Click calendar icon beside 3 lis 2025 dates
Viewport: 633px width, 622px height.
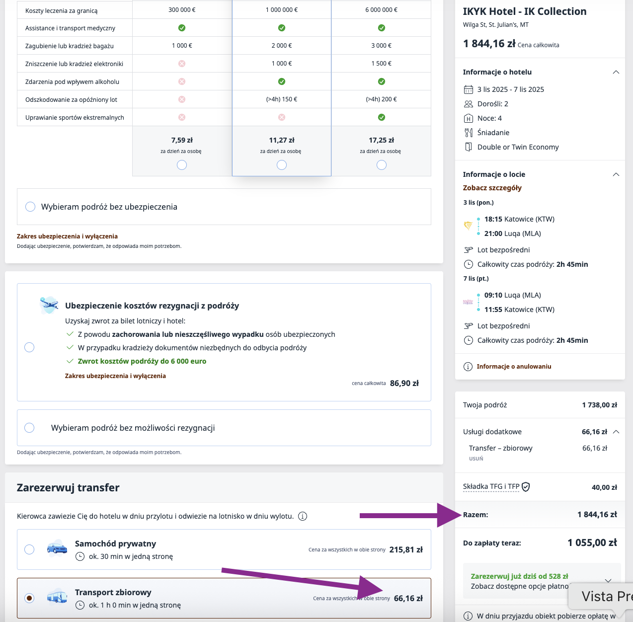click(x=469, y=89)
